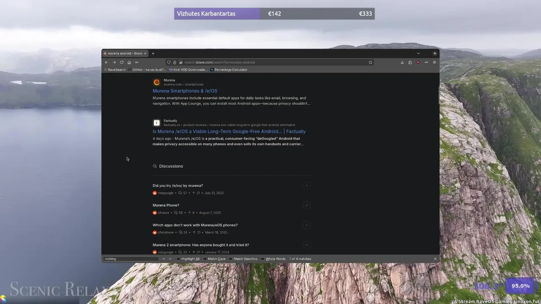Image resolution: width=541 pixels, height=304 pixels.
Task: Open 'Which apps don't work with Murena/eOS phones?'
Action: click(x=195, y=225)
